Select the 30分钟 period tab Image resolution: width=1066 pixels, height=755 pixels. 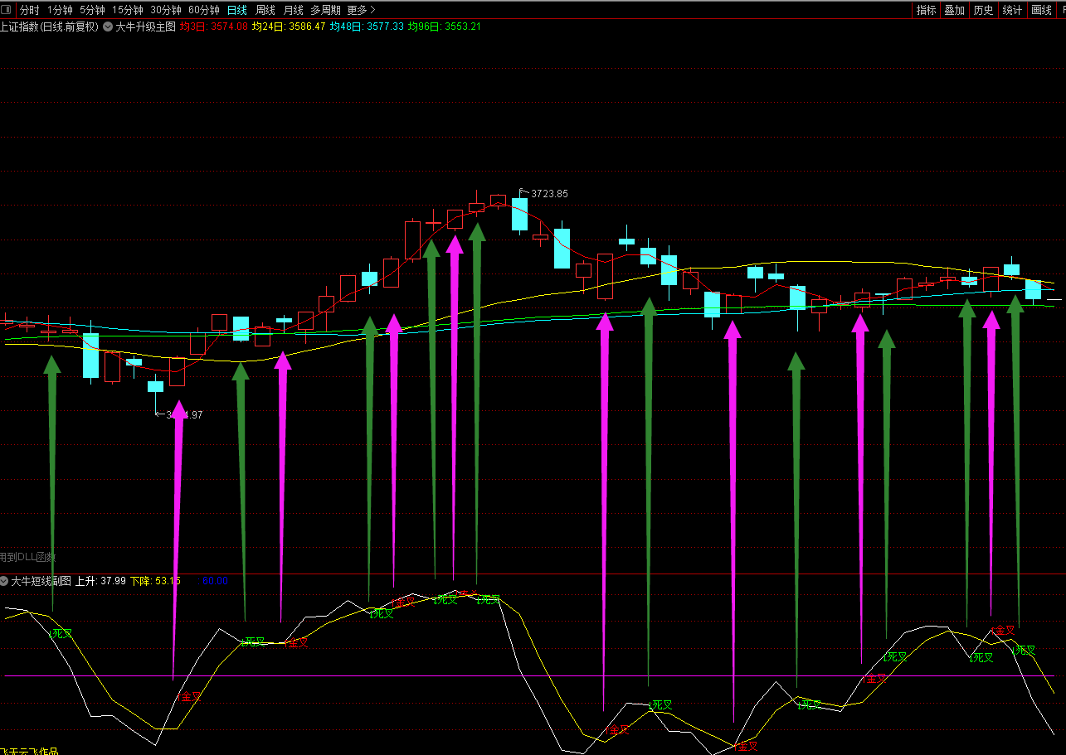[166, 10]
